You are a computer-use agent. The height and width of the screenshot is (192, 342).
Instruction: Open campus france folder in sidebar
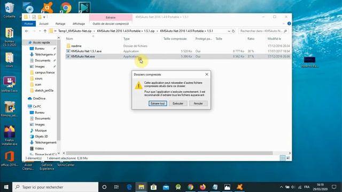[x=45, y=73]
